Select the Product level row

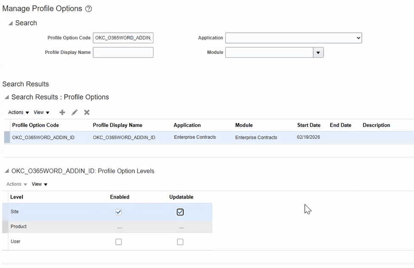coord(107,227)
